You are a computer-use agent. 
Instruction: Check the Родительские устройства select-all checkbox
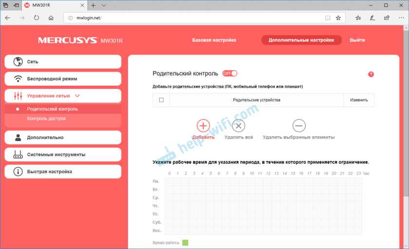(161, 100)
